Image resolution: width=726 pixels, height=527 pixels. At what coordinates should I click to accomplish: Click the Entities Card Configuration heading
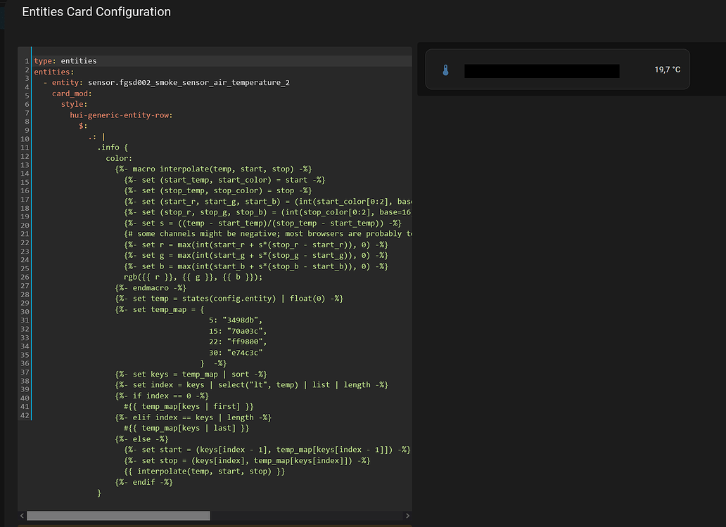coord(96,12)
